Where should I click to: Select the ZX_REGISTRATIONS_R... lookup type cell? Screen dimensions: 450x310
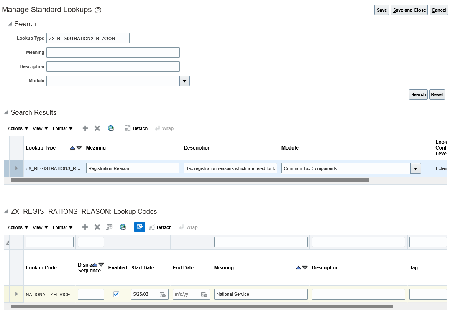53,169
